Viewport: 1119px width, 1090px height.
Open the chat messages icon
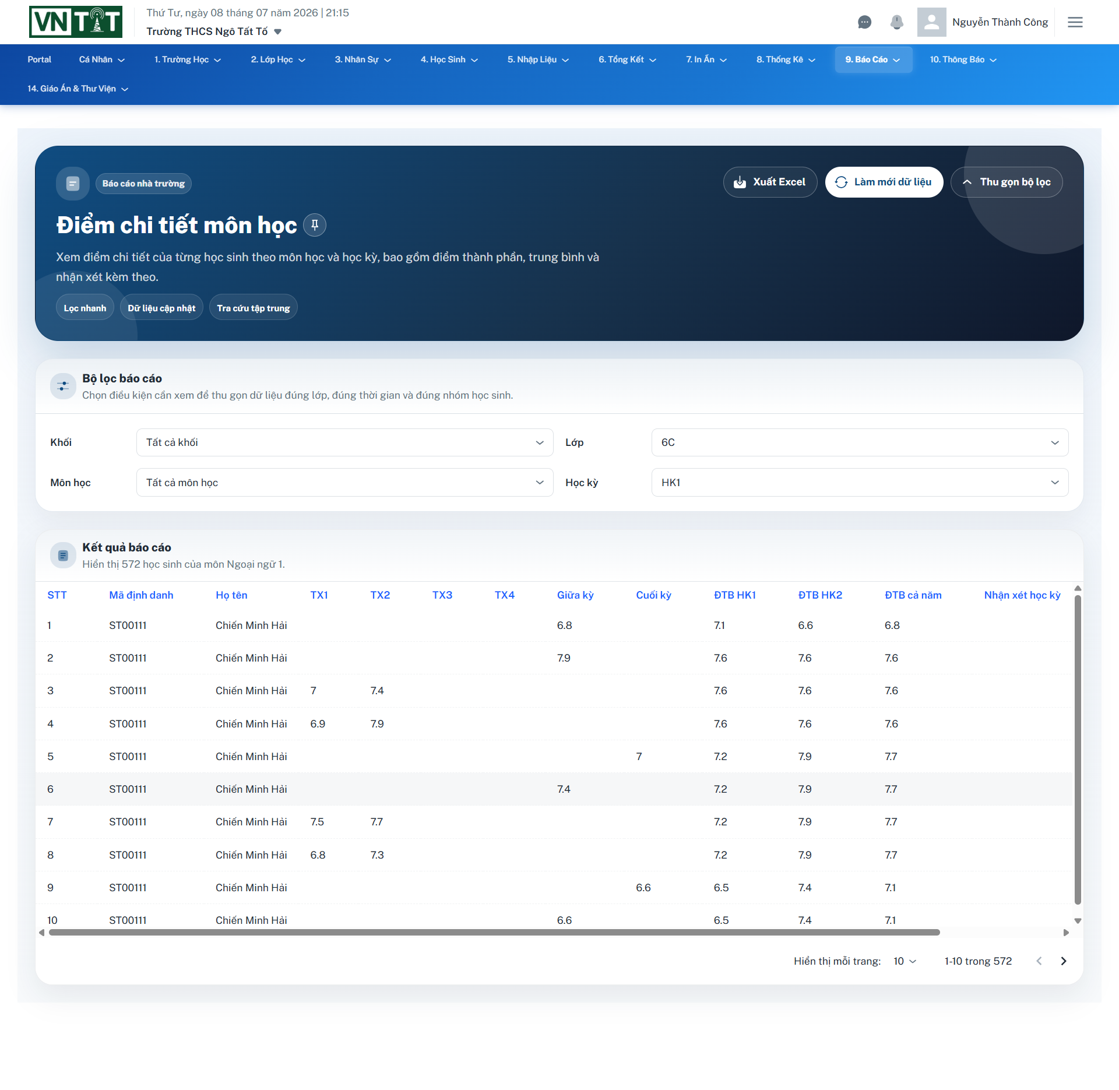click(x=864, y=22)
